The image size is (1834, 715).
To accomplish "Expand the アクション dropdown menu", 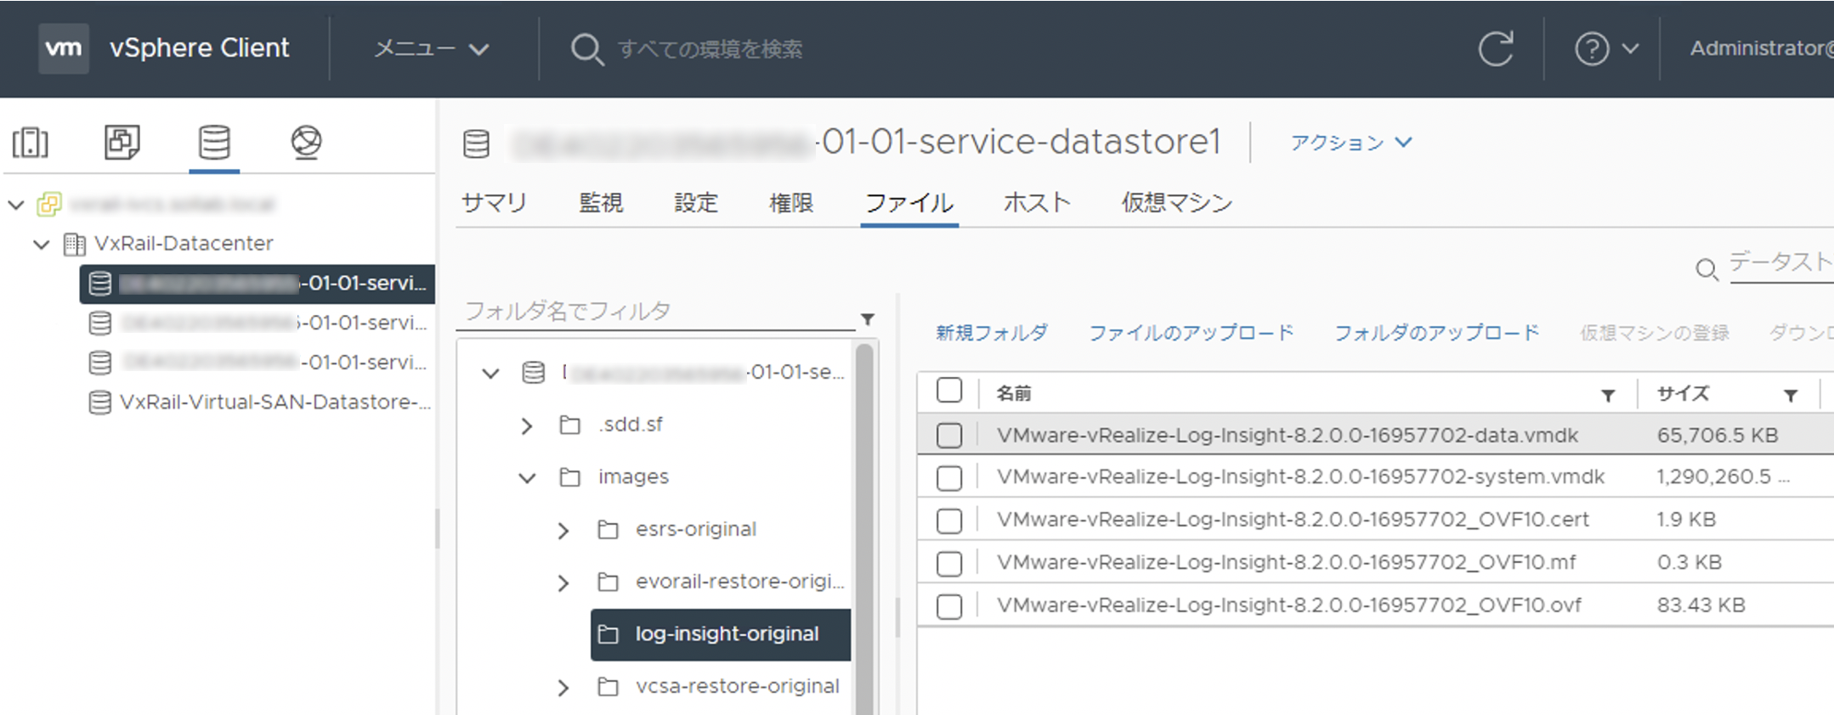I will [x=1350, y=143].
